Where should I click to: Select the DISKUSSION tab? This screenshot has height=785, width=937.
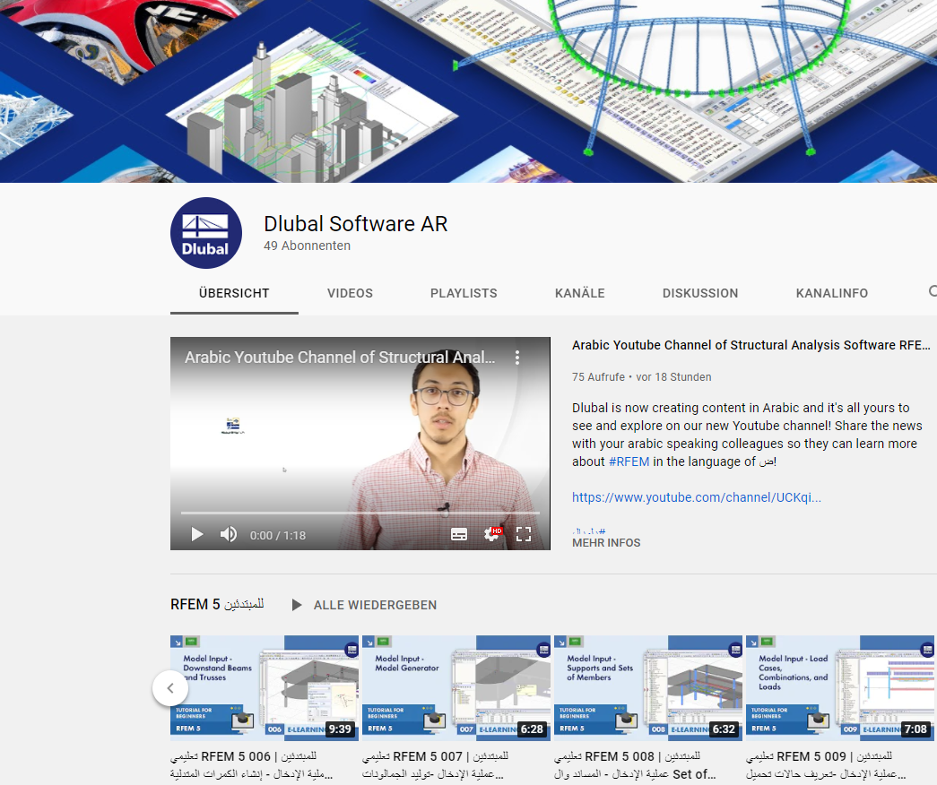click(x=700, y=293)
